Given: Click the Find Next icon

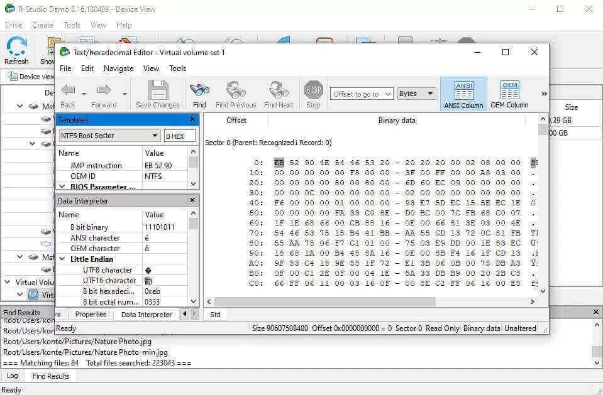Looking at the screenshot, I should 279,90.
